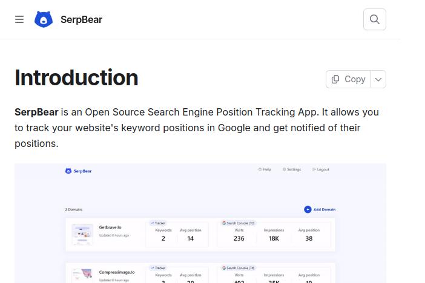Click the Getbrave.io site thumbnail
The image size is (425, 283).
tap(82, 234)
